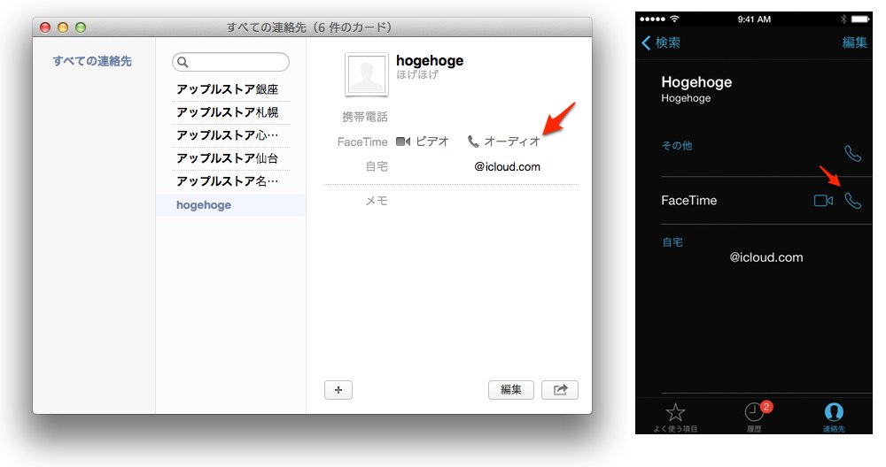Screen dimensions: 886x467
Task: Tap the FaceTime audio phone icon on iPhone
Action: tap(852, 200)
